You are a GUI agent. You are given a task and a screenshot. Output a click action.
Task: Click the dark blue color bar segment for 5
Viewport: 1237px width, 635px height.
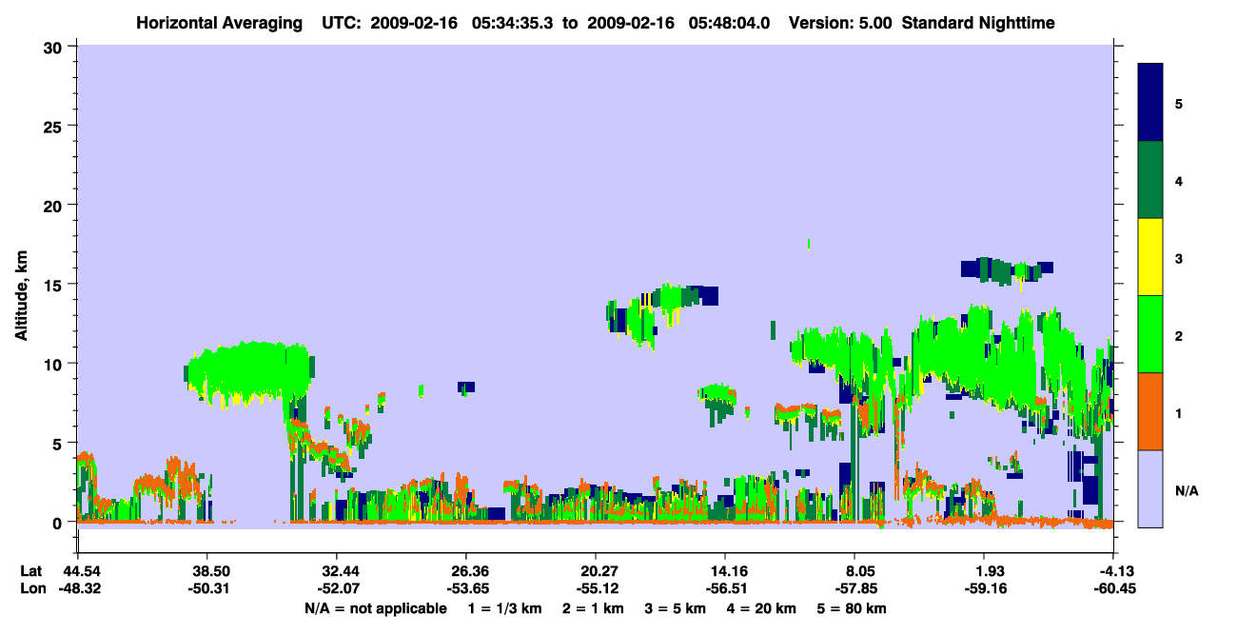click(1150, 103)
